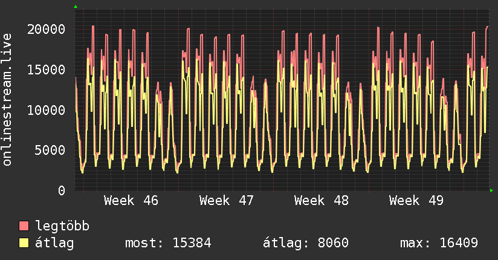Click the 5000 y-axis tick label
Image resolution: width=498 pixels, height=260 pixels.
pyautogui.click(x=50, y=150)
